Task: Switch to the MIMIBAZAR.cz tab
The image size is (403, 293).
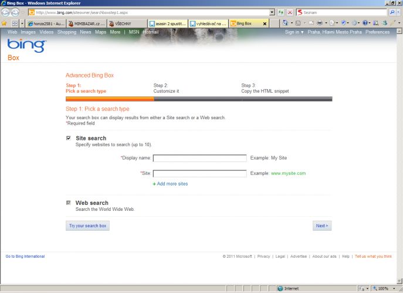Action: (x=87, y=23)
